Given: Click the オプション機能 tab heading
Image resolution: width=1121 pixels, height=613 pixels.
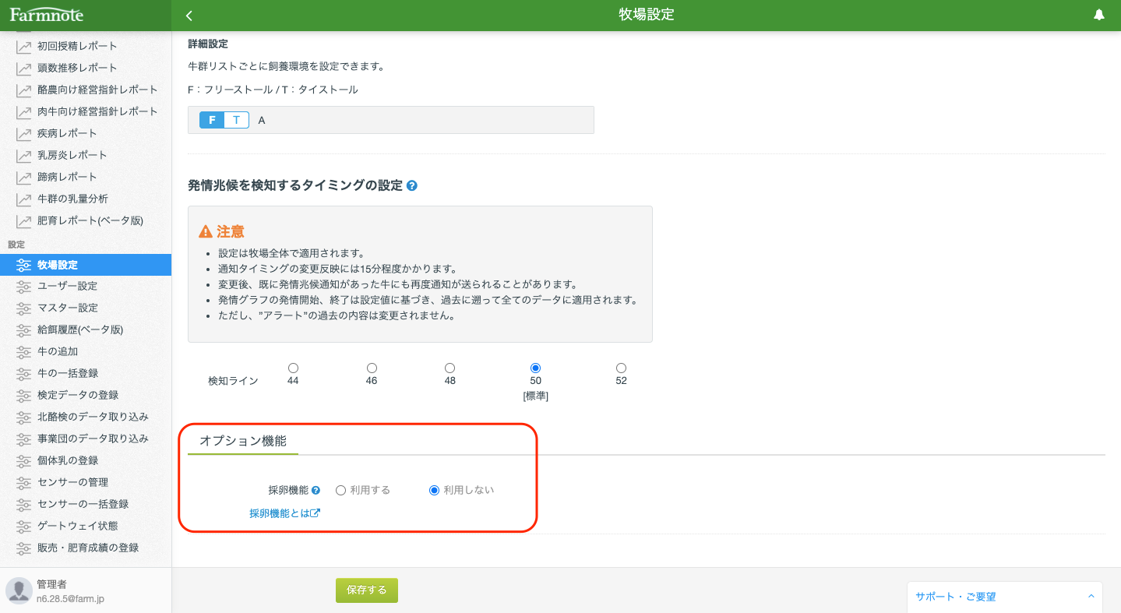Looking at the screenshot, I should (243, 441).
